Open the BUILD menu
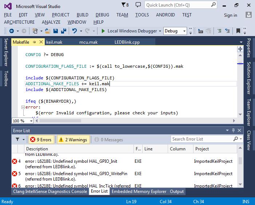This screenshot has width=255, height=205. click(x=82, y=15)
